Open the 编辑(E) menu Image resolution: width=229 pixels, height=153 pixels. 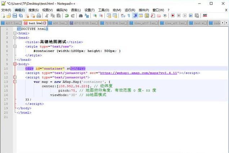pyautogui.click(x=20, y=10)
